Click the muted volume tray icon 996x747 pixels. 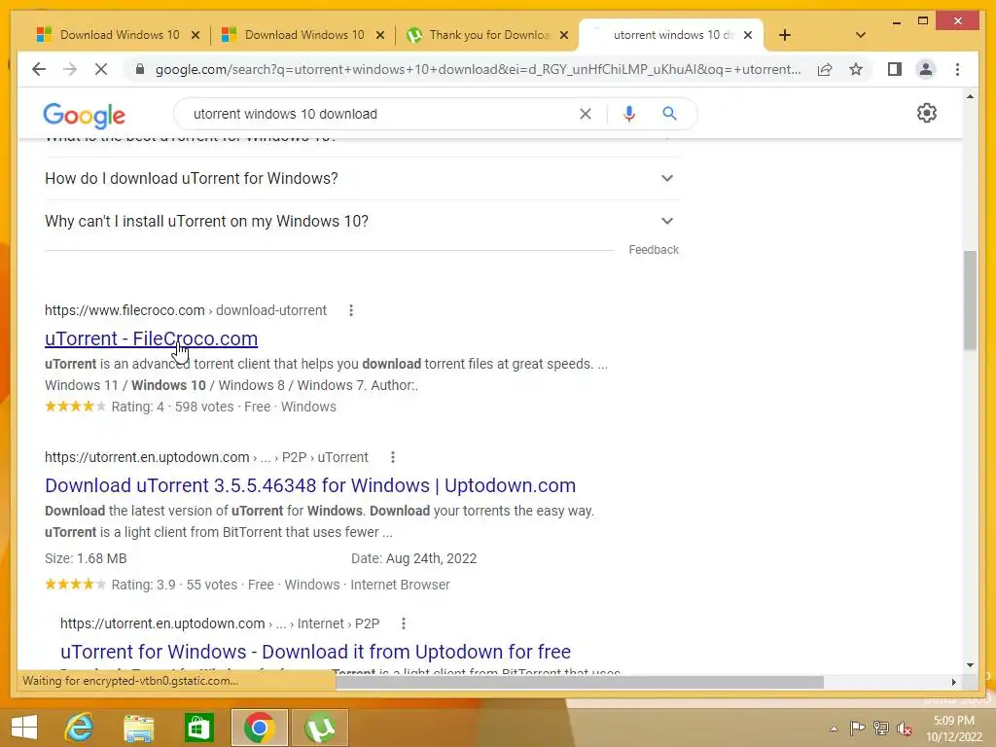point(905,729)
